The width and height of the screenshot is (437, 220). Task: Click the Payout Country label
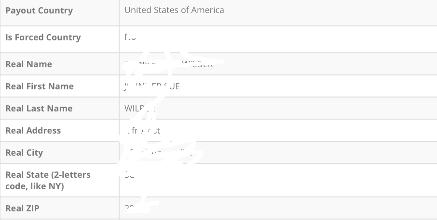coord(39,11)
